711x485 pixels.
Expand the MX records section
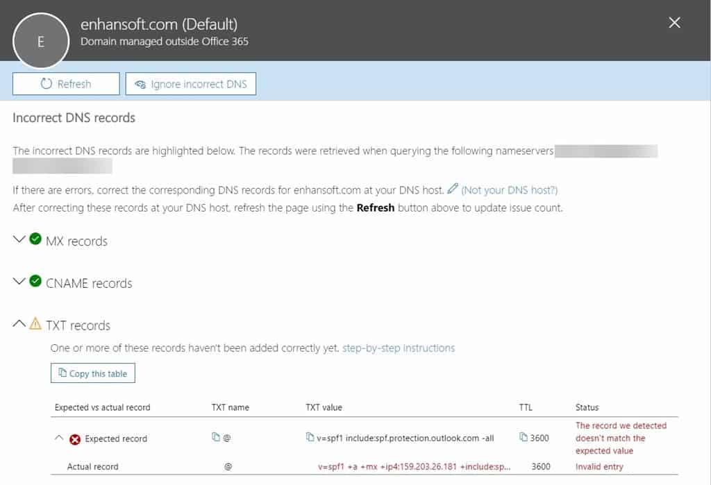[x=18, y=239]
